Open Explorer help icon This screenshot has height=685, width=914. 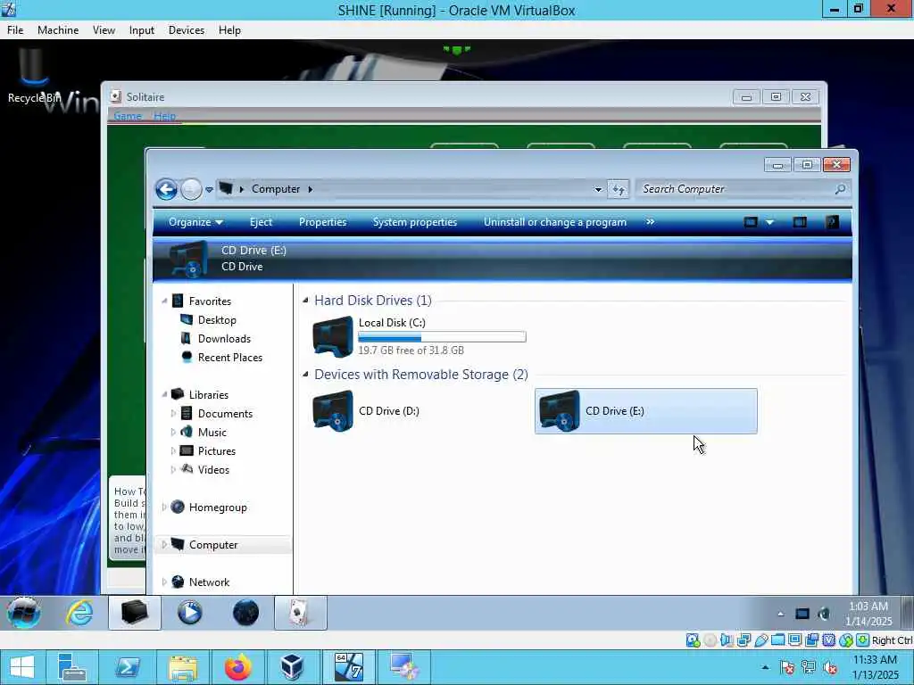coord(832,222)
